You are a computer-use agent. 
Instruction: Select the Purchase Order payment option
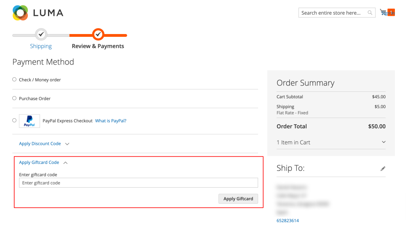tap(15, 98)
